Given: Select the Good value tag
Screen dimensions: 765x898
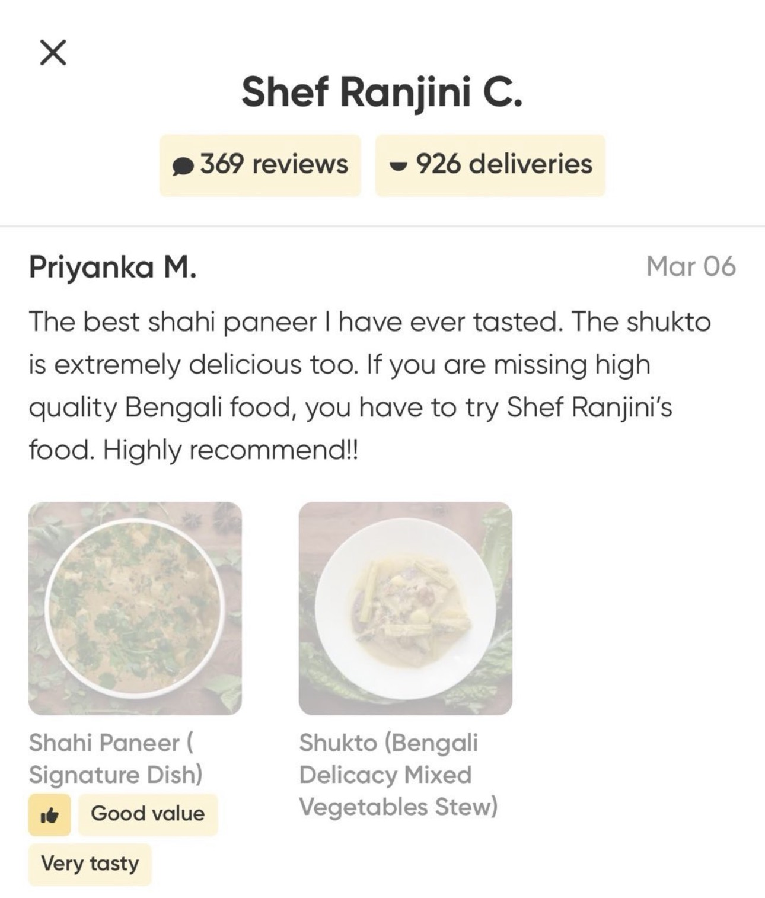Looking at the screenshot, I should tap(148, 815).
